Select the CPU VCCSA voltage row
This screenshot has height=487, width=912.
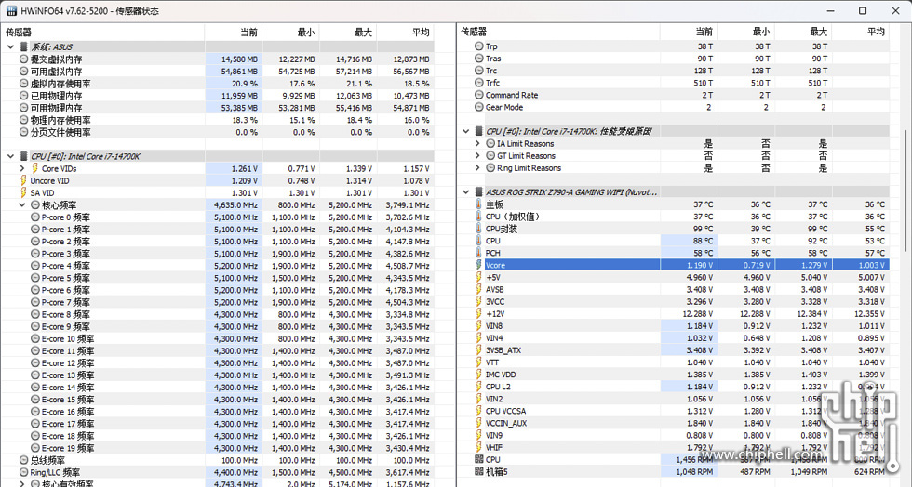673,411
